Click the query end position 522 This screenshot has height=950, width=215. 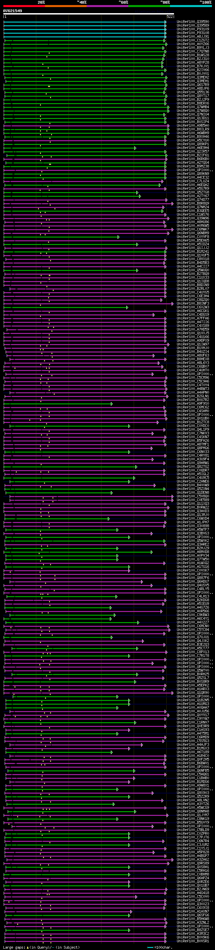(x=170, y=17)
